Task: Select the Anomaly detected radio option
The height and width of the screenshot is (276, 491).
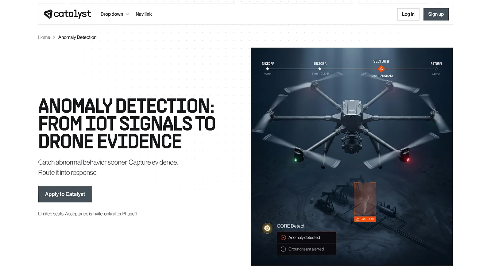Action: tap(306, 237)
